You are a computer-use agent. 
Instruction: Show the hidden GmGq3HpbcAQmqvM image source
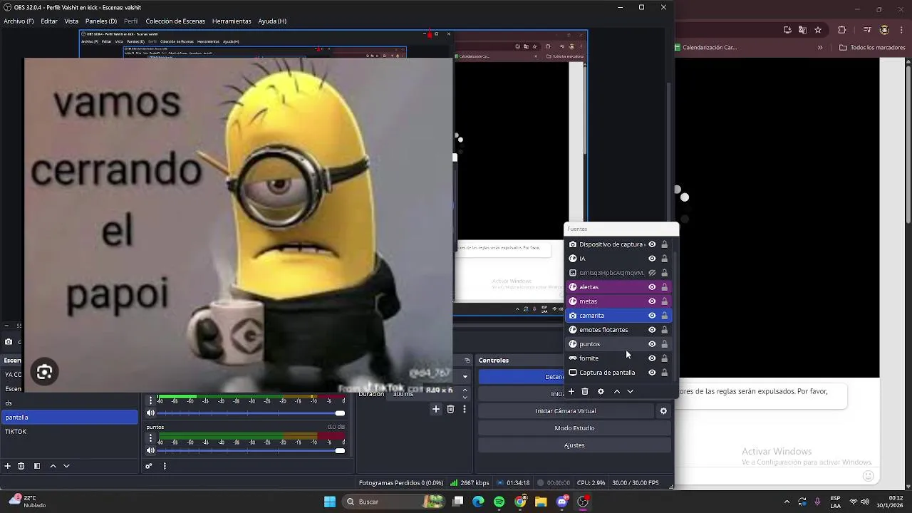coord(652,273)
